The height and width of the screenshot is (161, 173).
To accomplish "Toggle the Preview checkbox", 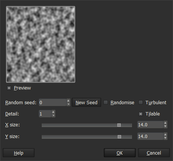I will [9, 88].
